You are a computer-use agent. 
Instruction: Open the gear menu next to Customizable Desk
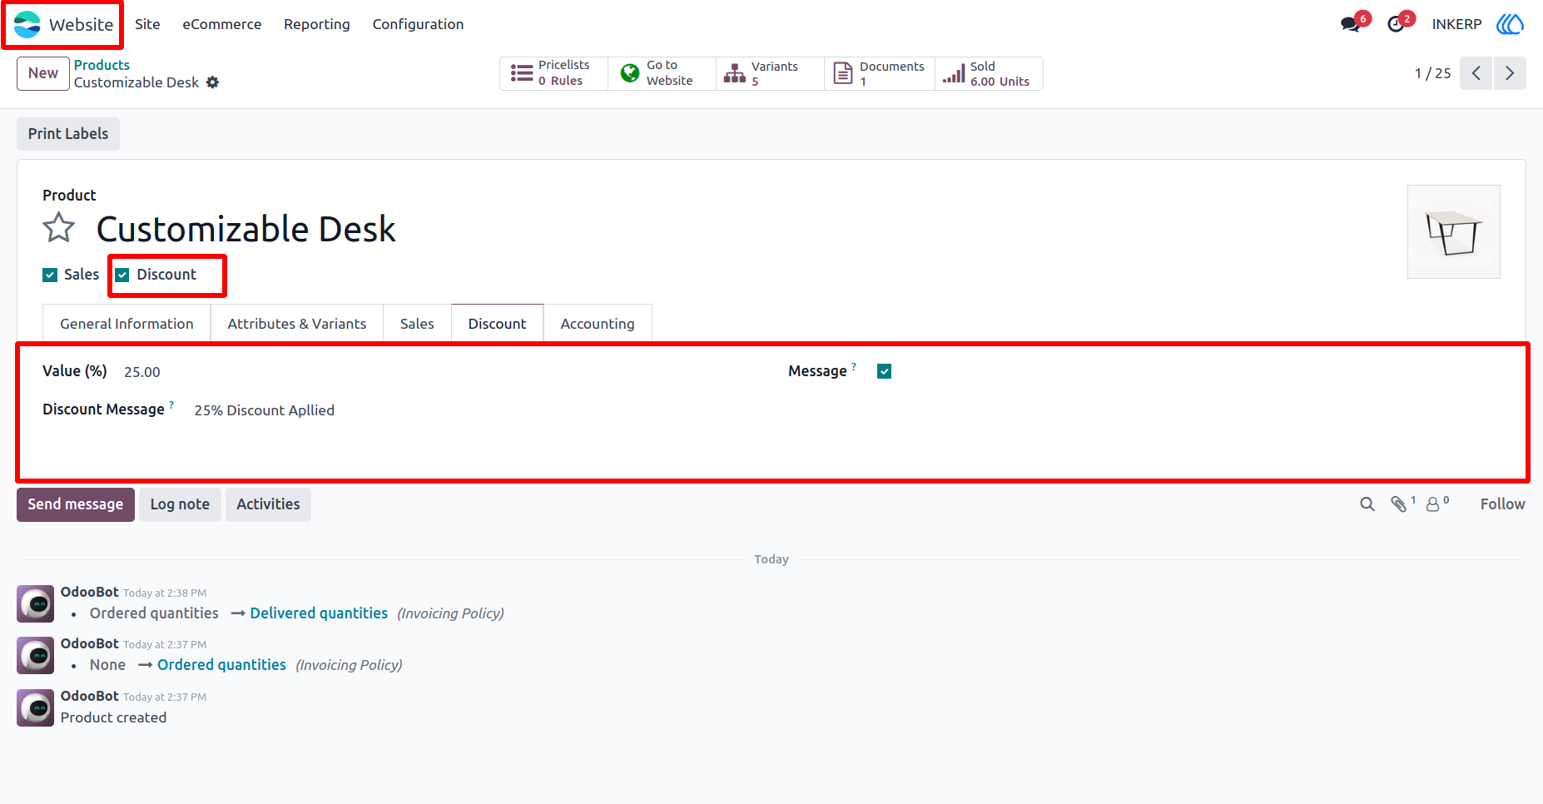coord(213,82)
